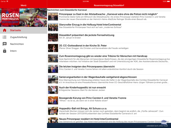Tap thumbnail of CC-Gottesdienst article
This screenshot has width=171, height=128.
coord(53,48)
